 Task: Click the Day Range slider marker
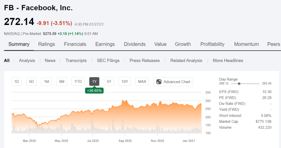click(239, 84)
